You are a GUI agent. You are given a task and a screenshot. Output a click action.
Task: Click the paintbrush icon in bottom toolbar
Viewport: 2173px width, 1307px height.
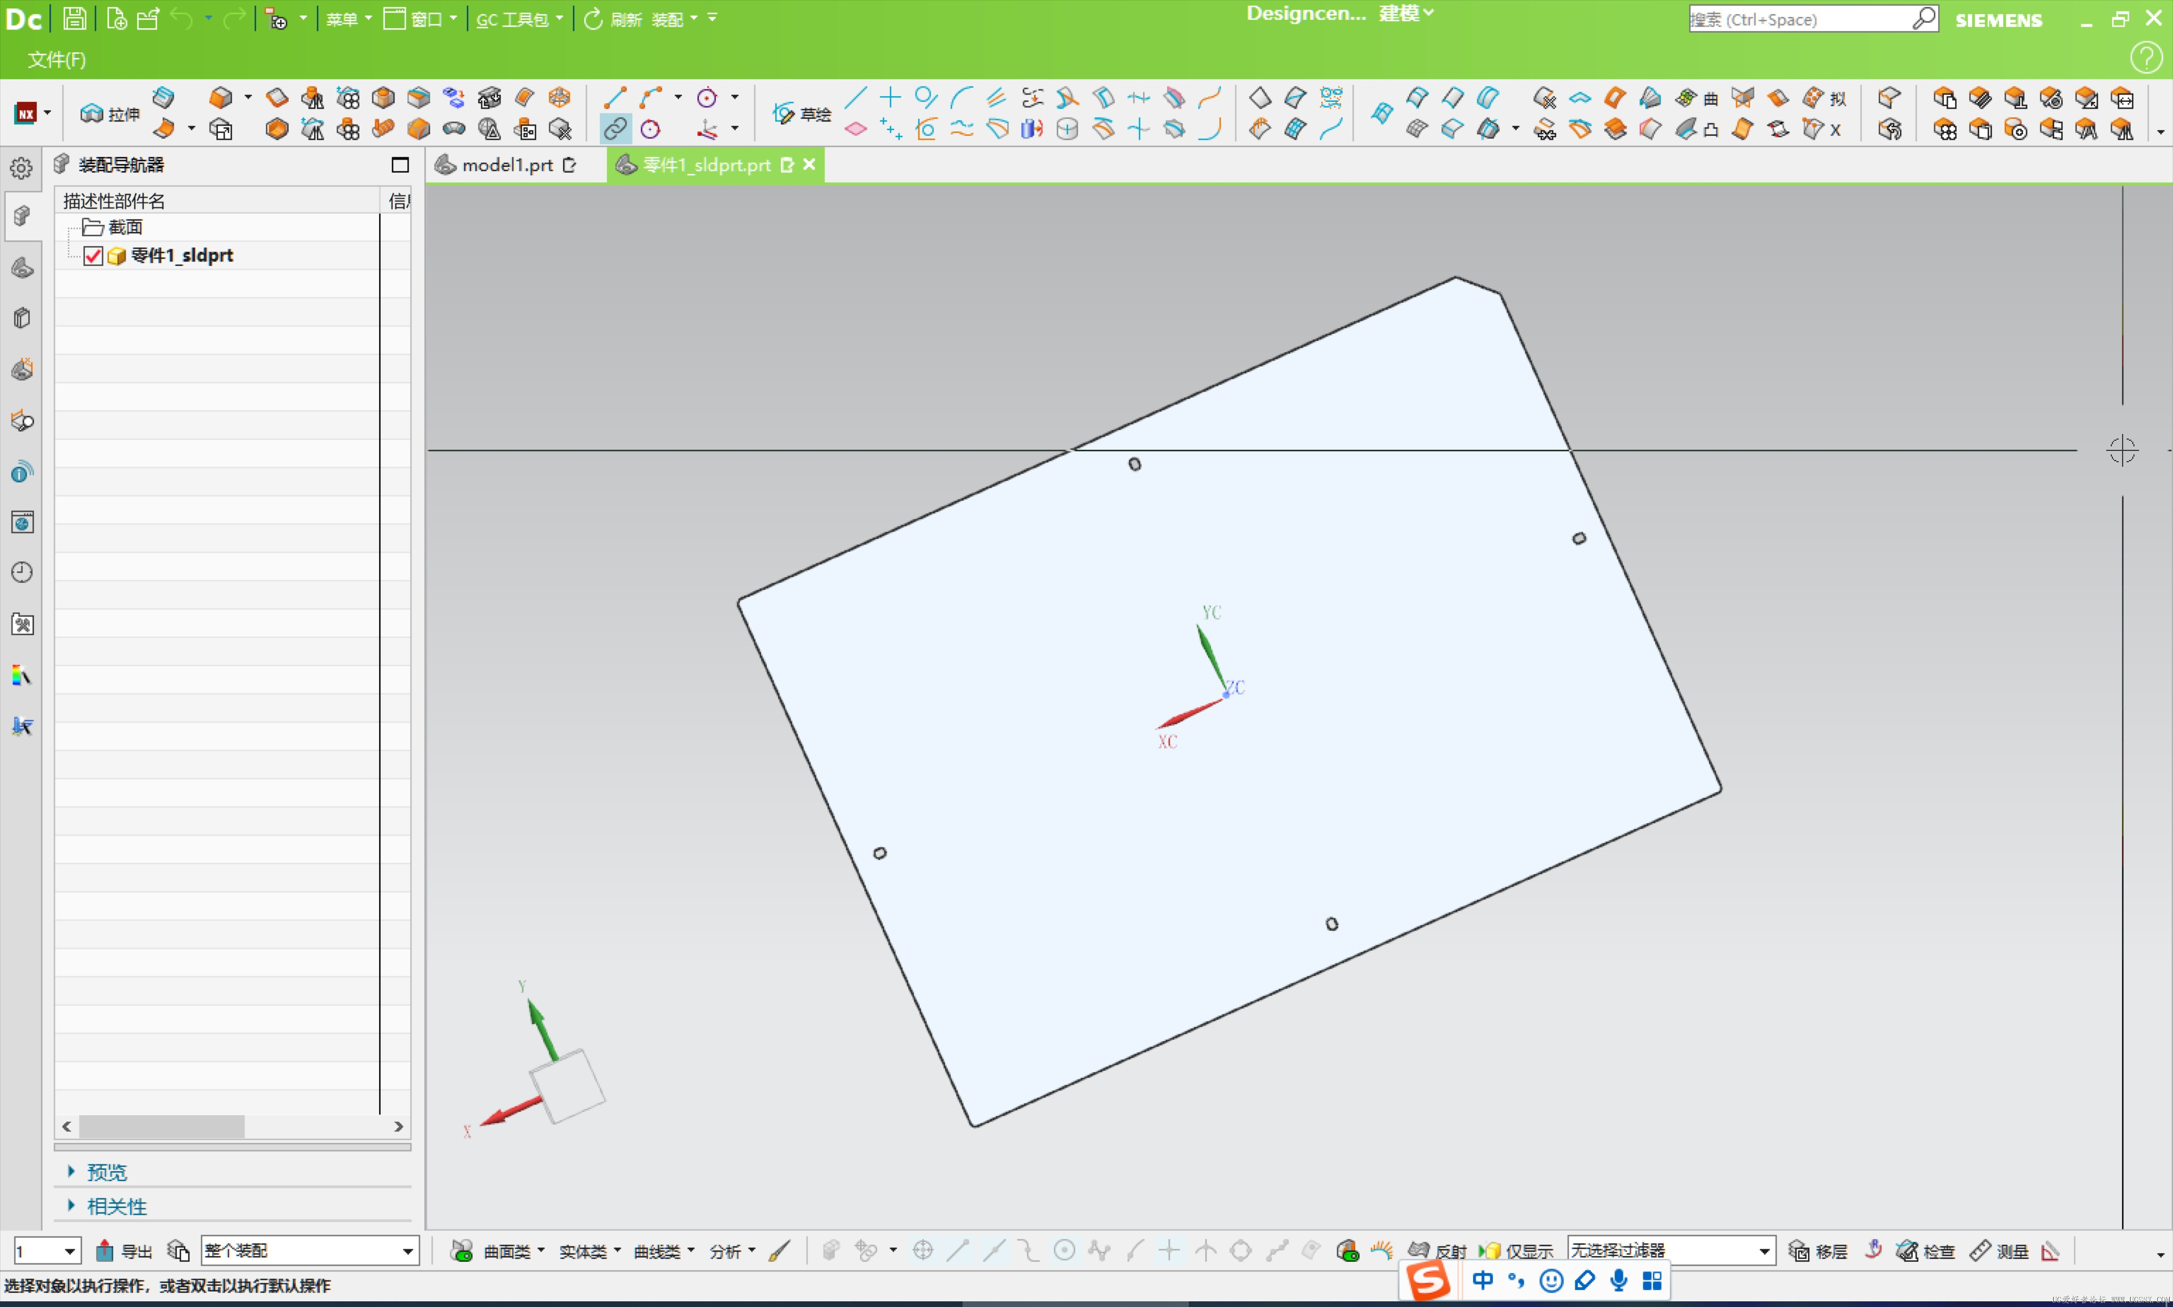tap(780, 1250)
